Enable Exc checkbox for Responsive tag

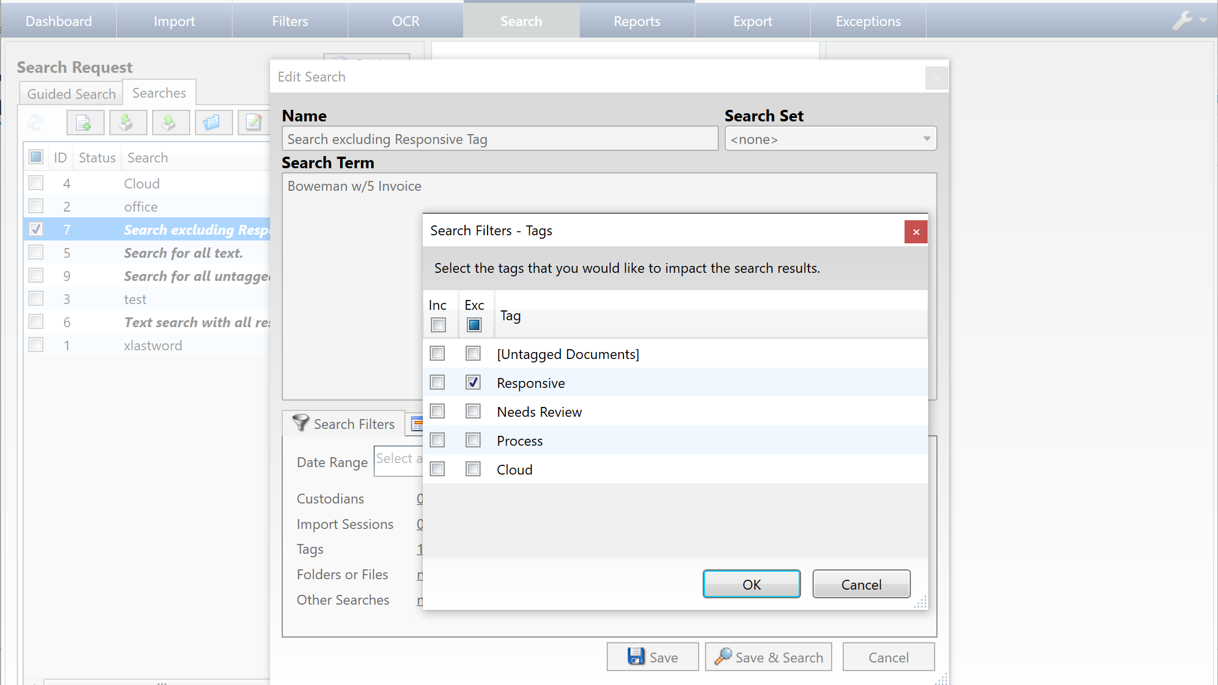[x=474, y=382]
